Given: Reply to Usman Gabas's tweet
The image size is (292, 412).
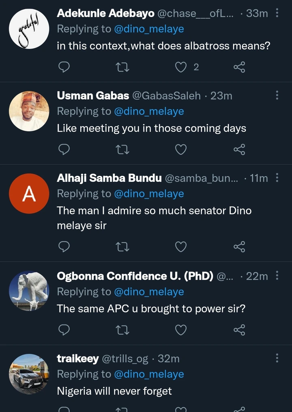Looking at the screenshot, I should point(64,149).
